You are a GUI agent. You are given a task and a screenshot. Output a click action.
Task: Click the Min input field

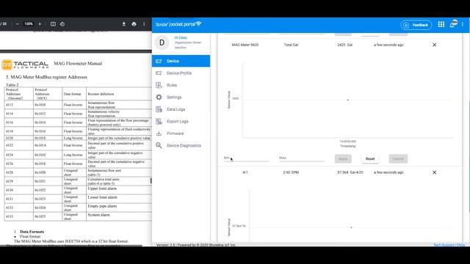coord(247,158)
